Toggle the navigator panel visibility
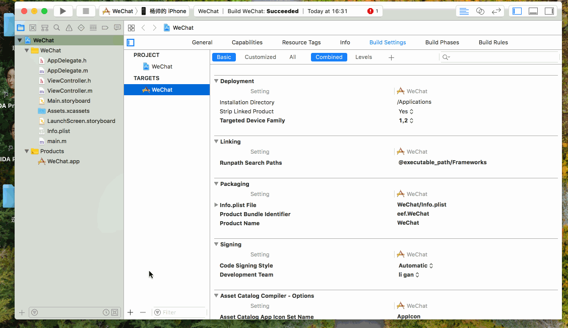This screenshot has width=568, height=328. (x=517, y=11)
